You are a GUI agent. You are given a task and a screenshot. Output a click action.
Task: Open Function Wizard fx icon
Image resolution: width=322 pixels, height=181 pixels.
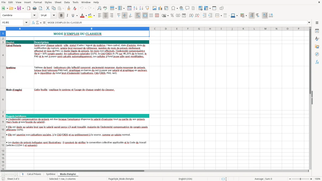coord(34,23)
